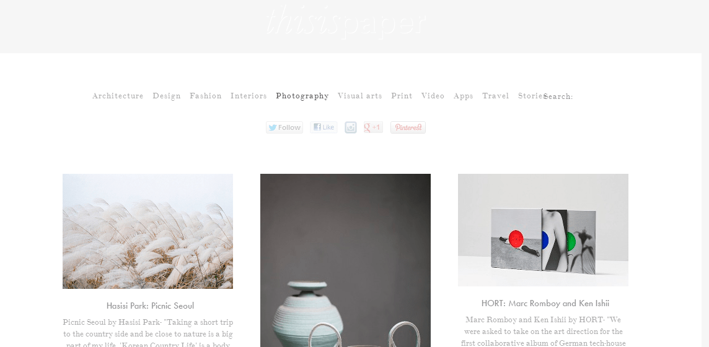This screenshot has width=709, height=347.
Task: Go to the Print section
Action: pyautogui.click(x=402, y=96)
